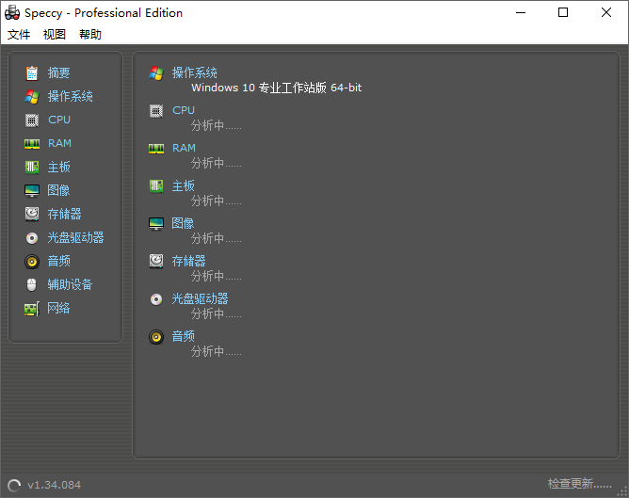Click 分析中 text under 光盘驱动器
Viewport: 629px width, 498px height.
(217, 313)
